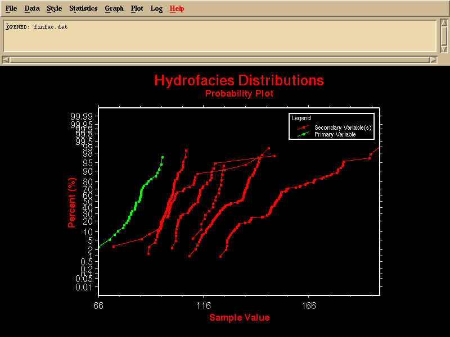The width and height of the screenshot is (450, 337).
Task: Open the Style menu
Action: 54,8
